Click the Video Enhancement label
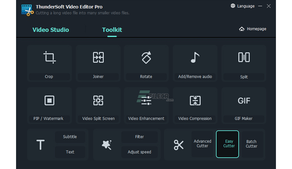This screenshot has height=169, width=292. point(146,119)
